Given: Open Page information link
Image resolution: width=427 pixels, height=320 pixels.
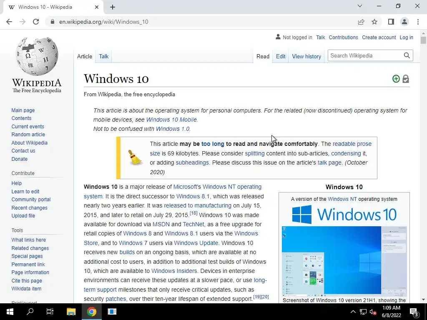Looking at the screenshot, I should pos(30,272).
